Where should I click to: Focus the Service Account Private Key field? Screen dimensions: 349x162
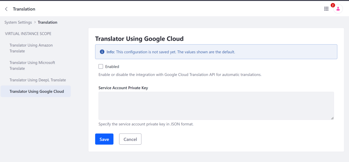click(x=216, y=106)
